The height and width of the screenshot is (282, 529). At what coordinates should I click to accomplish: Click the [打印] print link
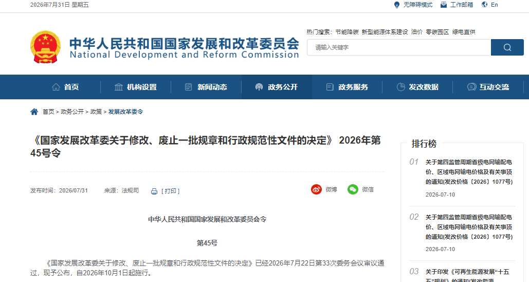click(x=170, y=191)
